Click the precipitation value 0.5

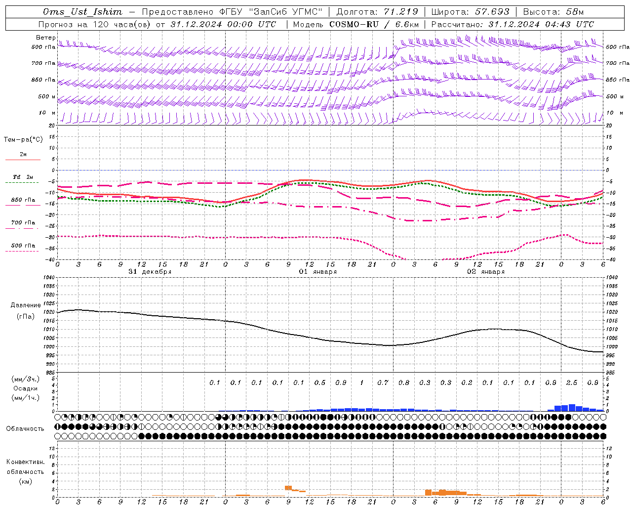tap(320, 382)
